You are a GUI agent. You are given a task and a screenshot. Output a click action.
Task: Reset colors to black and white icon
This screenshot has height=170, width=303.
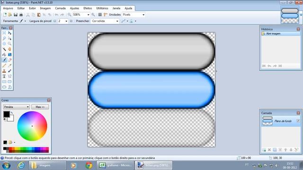(5, 119)
